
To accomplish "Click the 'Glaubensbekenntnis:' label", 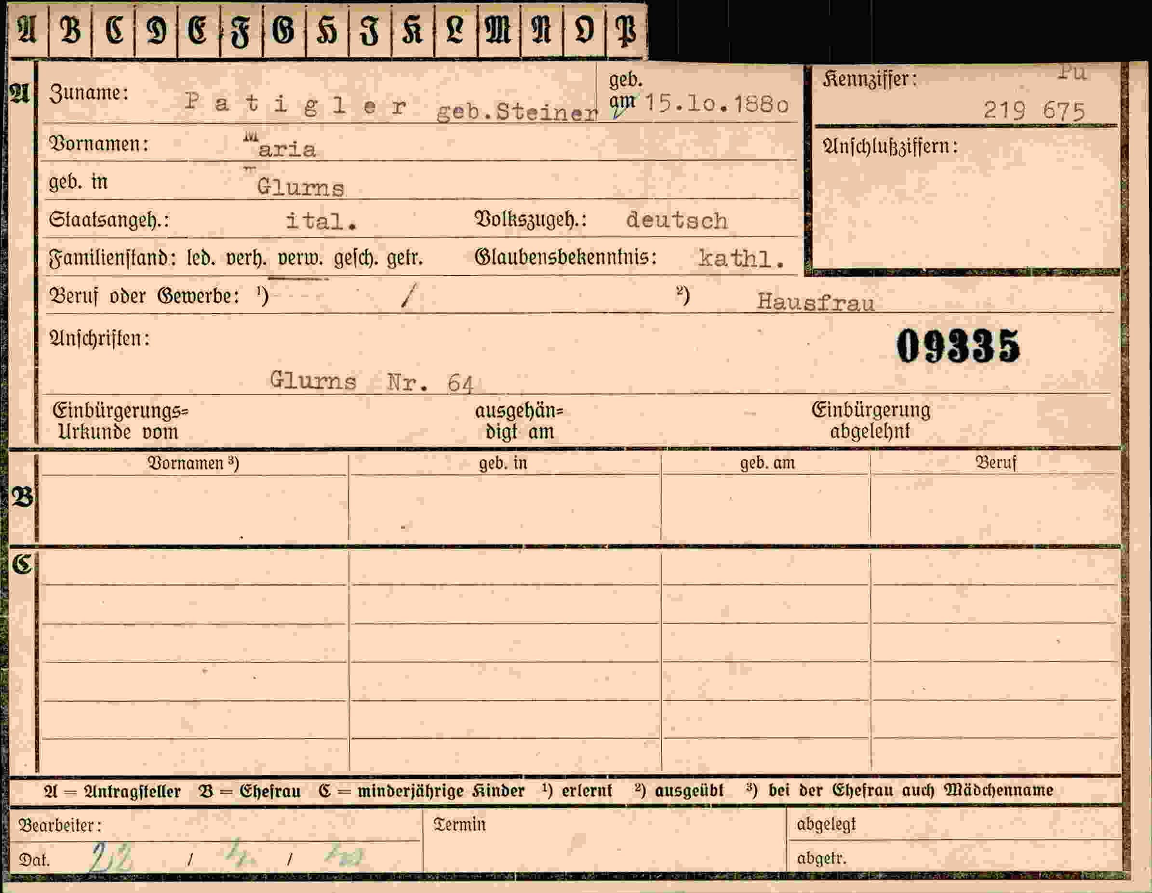I will pos(566,257).
